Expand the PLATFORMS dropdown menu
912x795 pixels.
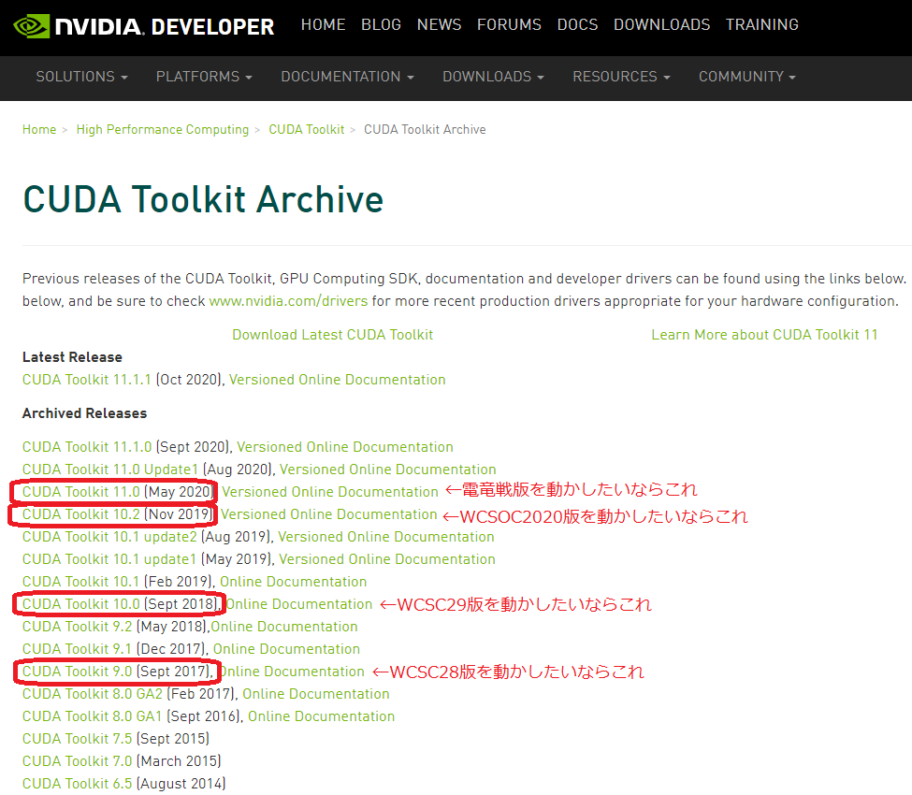click(x=204, y=77)
